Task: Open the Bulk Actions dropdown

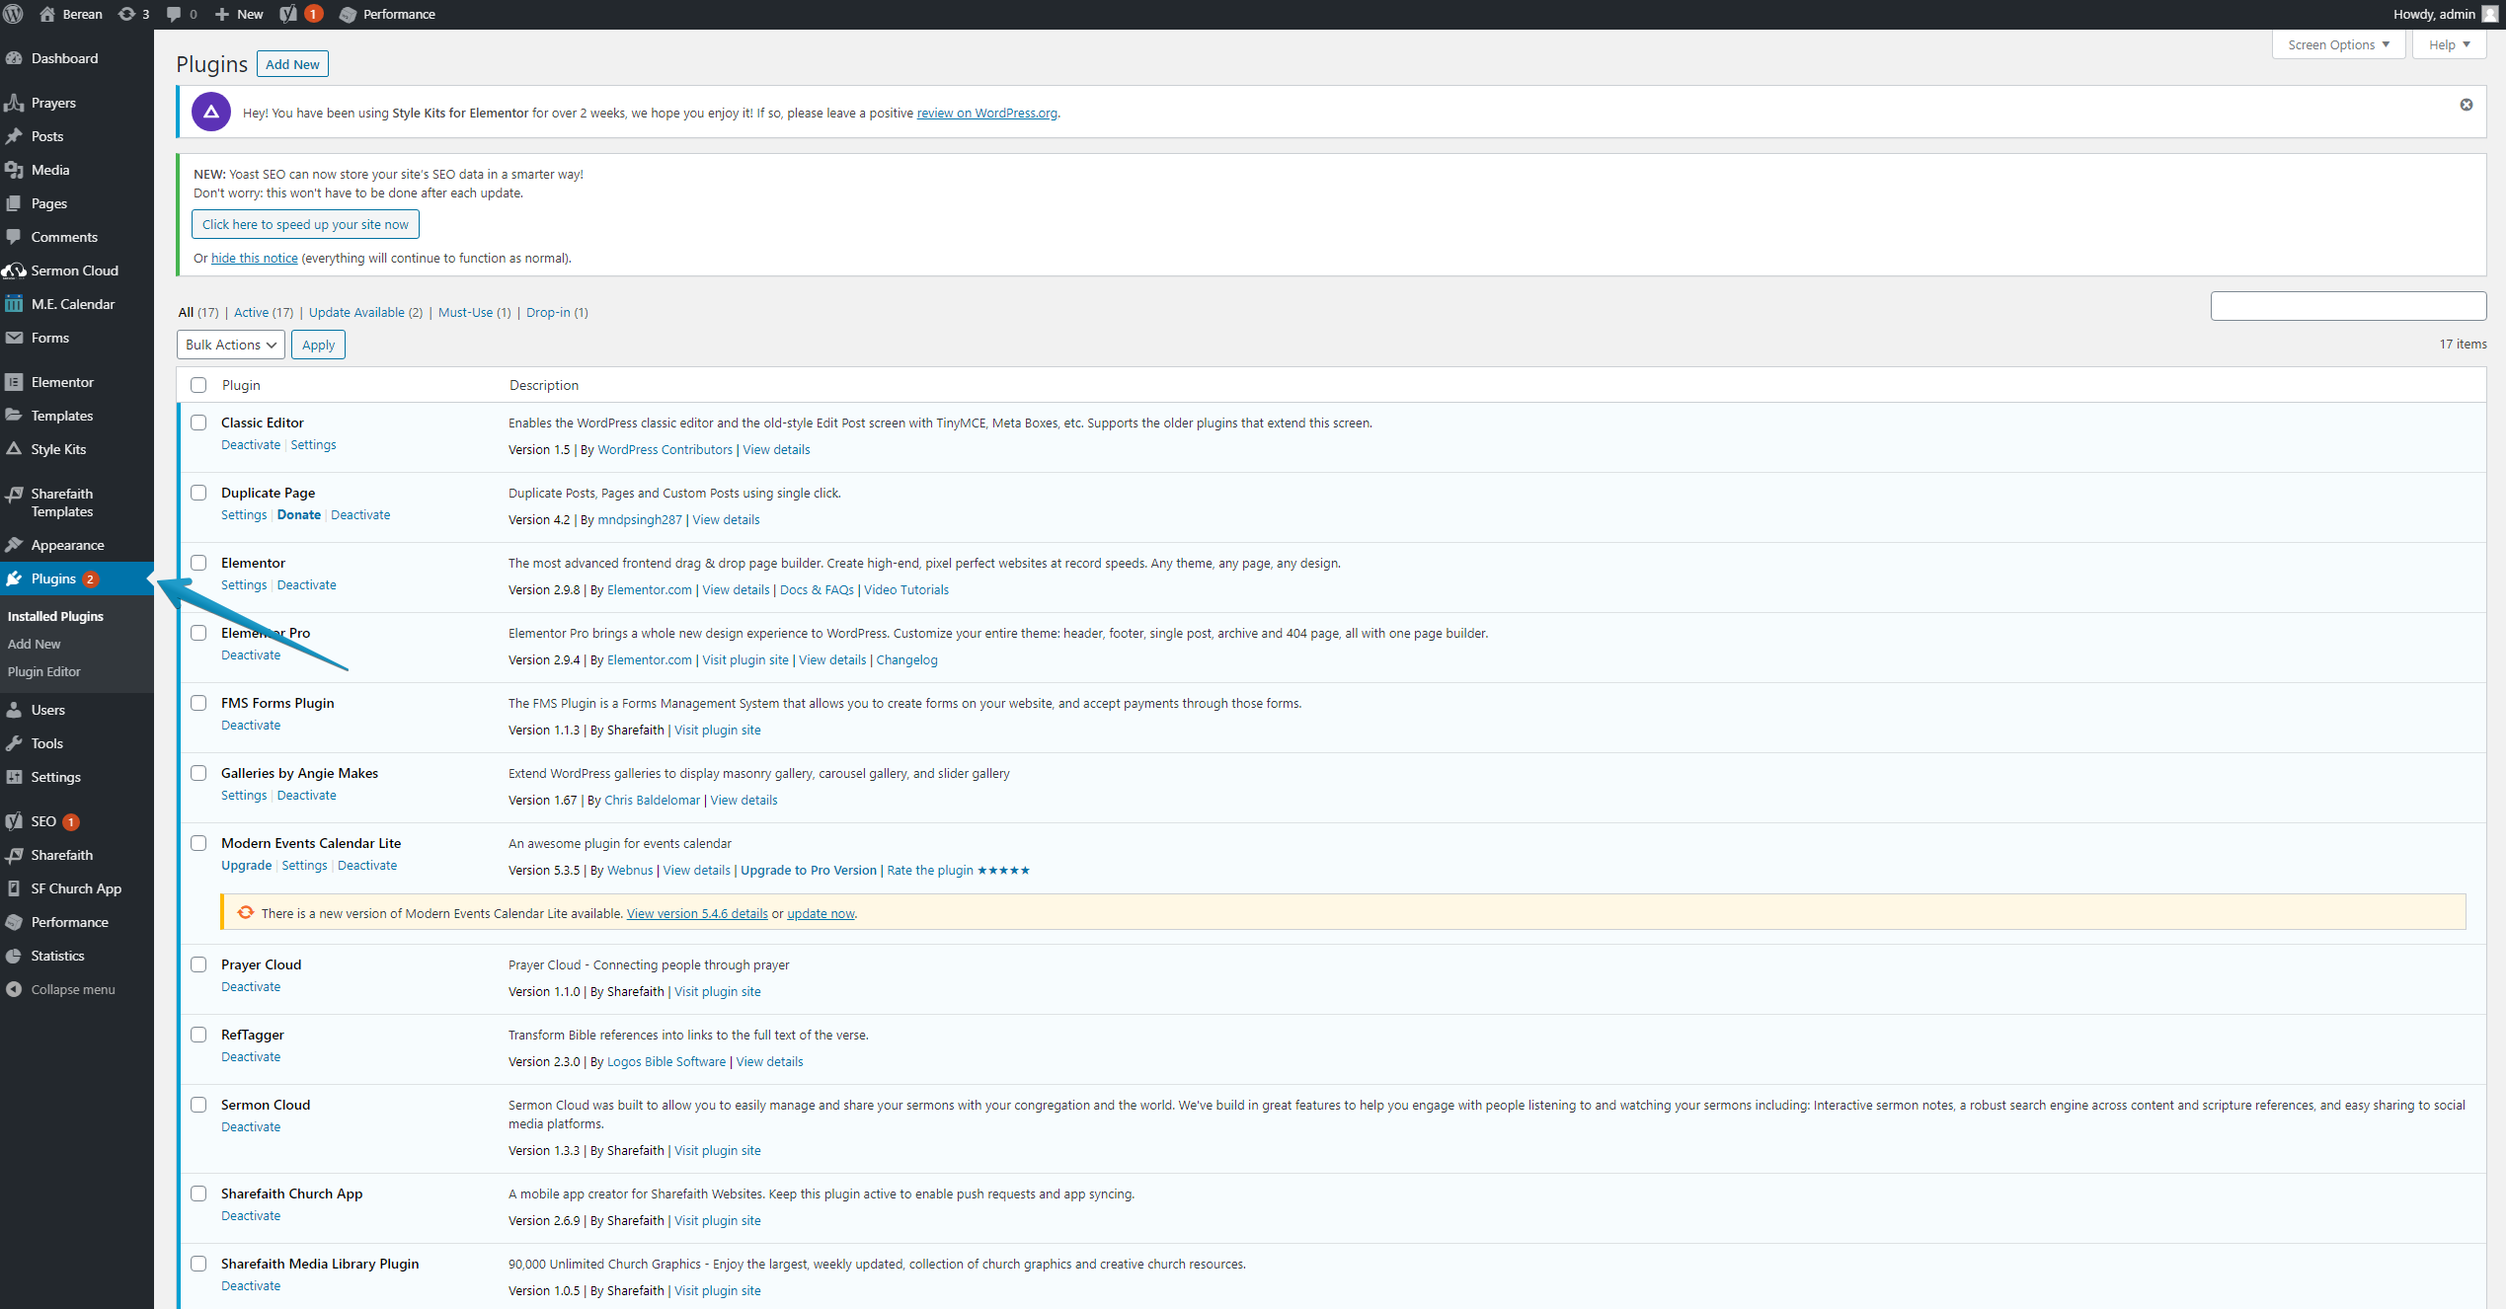Action: pos(231,345)
